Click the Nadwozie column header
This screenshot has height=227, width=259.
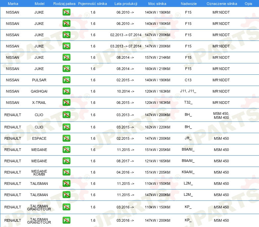[x=188, y=3]
